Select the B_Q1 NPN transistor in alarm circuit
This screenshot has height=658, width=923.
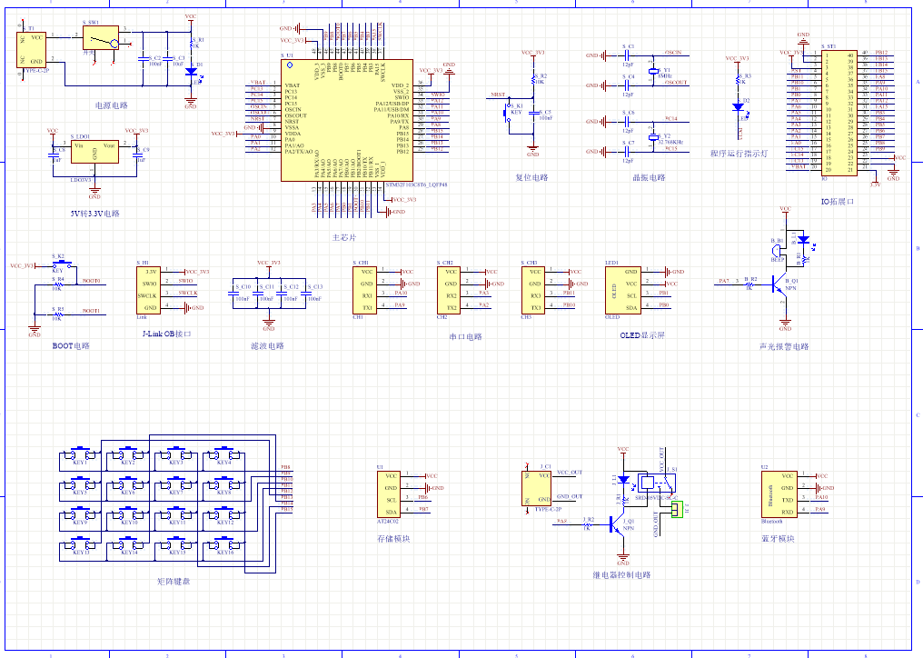click(x=780, y=285)
